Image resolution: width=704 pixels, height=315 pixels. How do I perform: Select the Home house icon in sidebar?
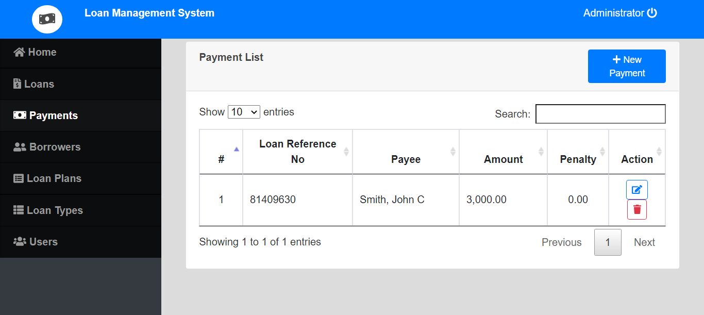(x=20, y=52)
